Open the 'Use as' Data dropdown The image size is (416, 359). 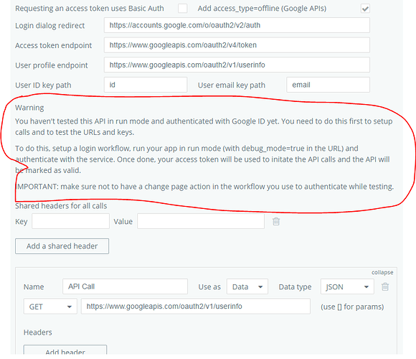point(247,286)
